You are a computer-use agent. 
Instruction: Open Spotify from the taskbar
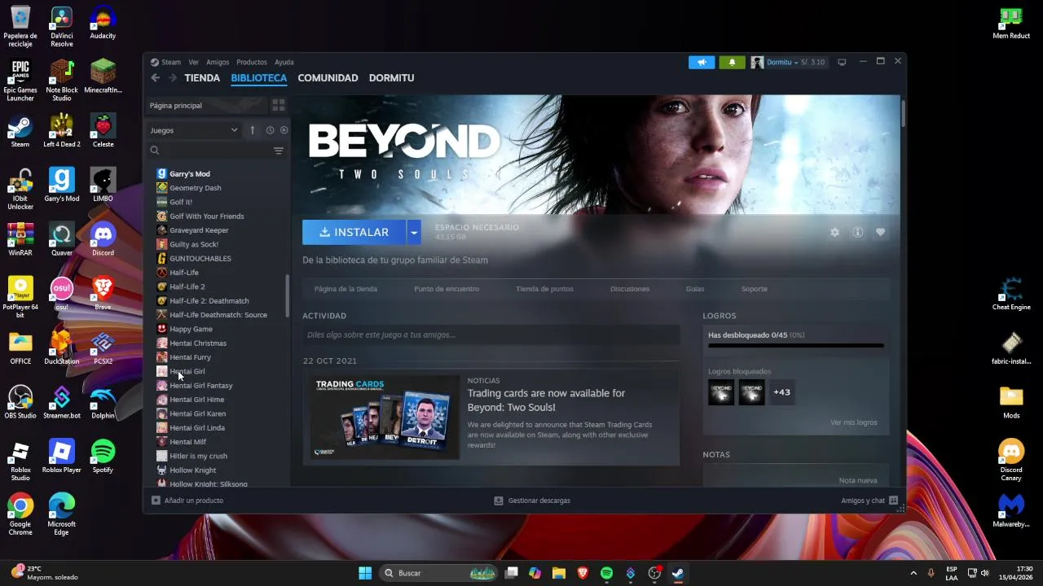tap(606, 573)
